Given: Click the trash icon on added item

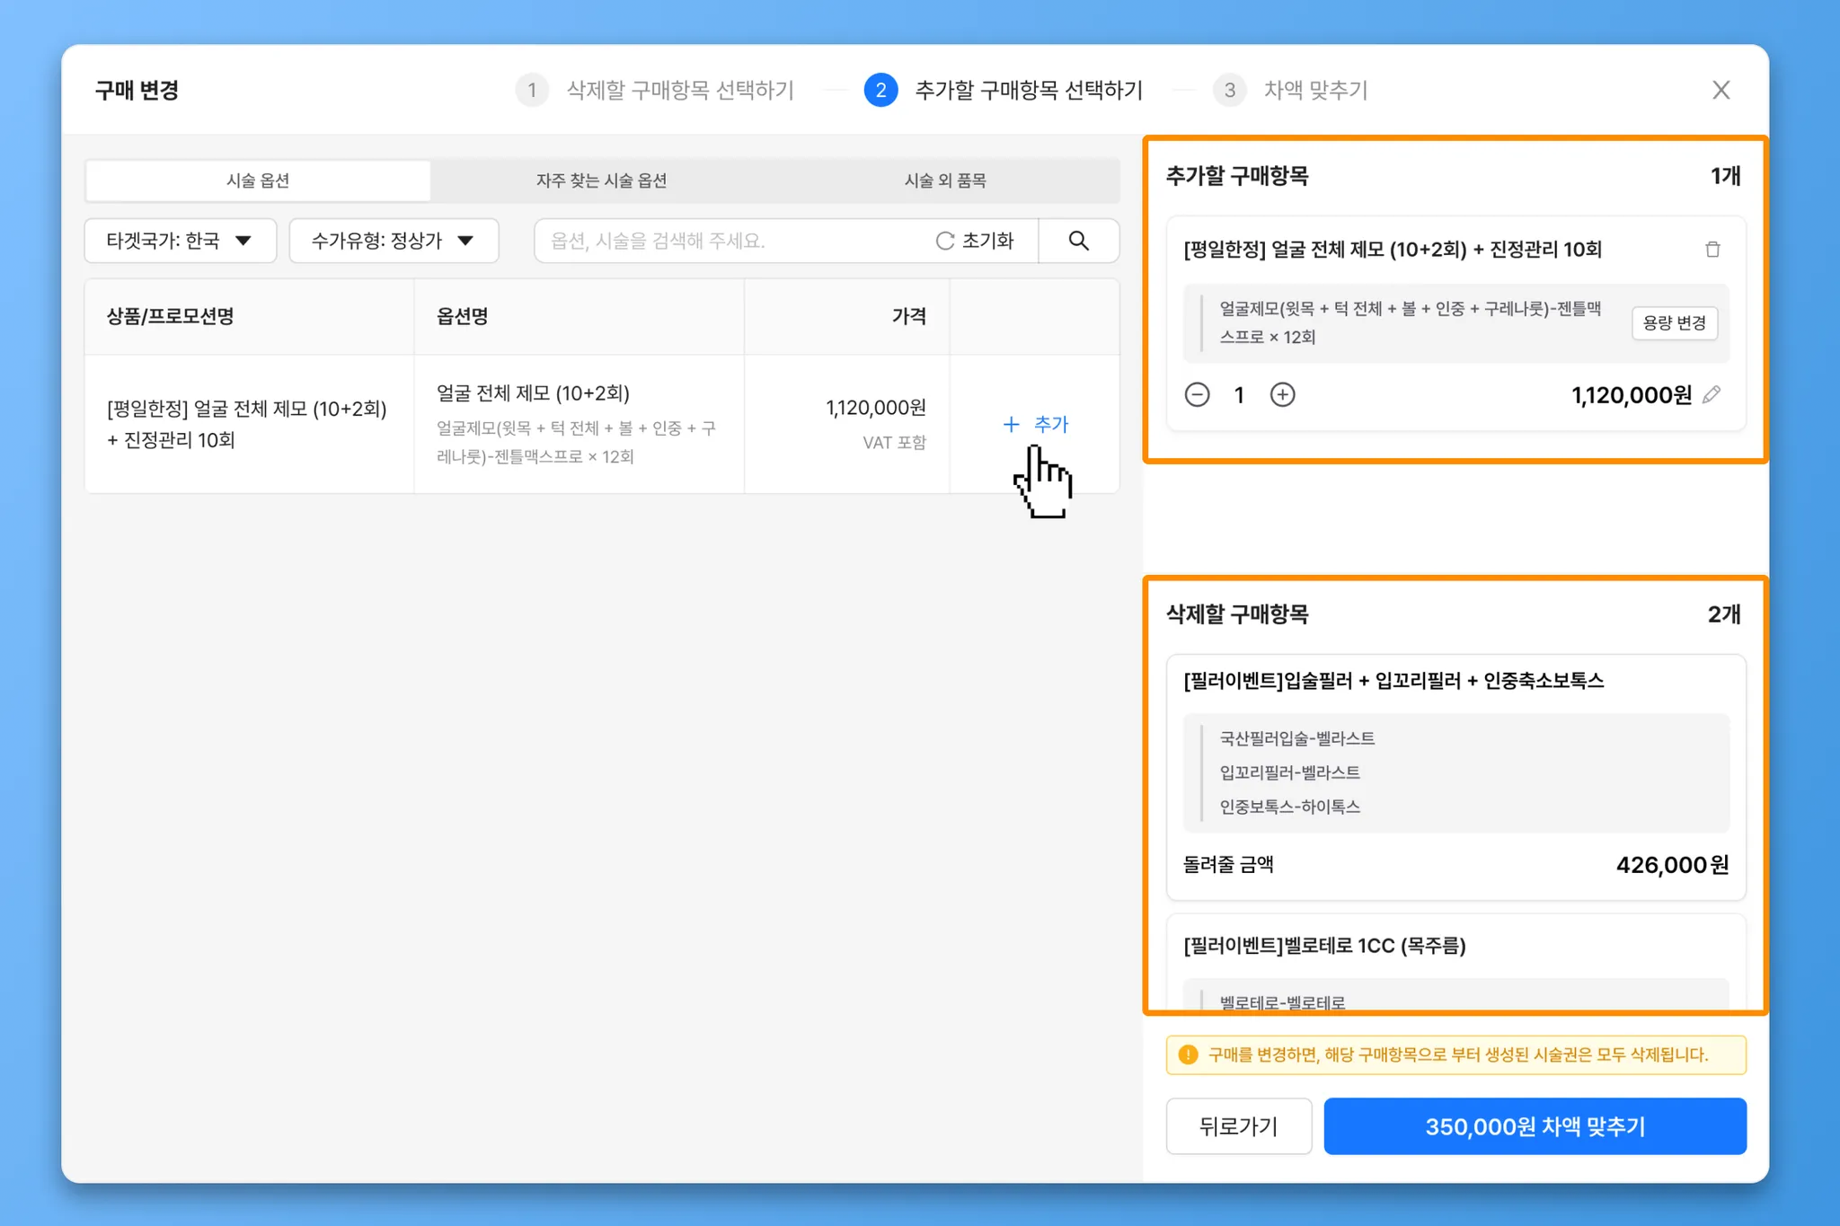Looking at the screenshot, I should (1712, 250).
